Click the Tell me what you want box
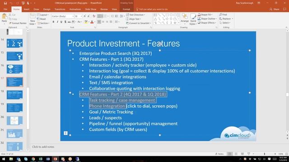 pyautogui.click(x=152, y=9)
